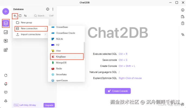
Task: Click the Explain/Optimize SQL label
Action: pos(105,78)
